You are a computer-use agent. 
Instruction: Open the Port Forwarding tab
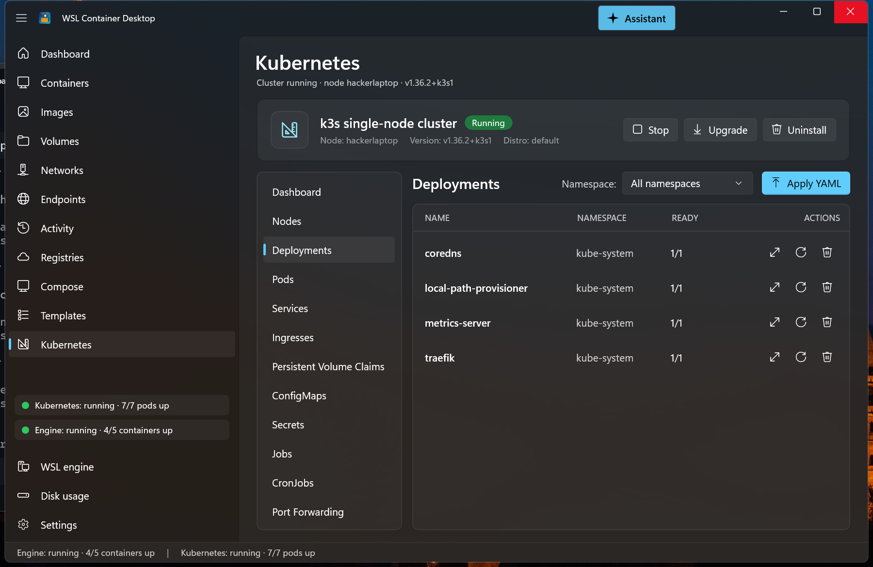329,512
